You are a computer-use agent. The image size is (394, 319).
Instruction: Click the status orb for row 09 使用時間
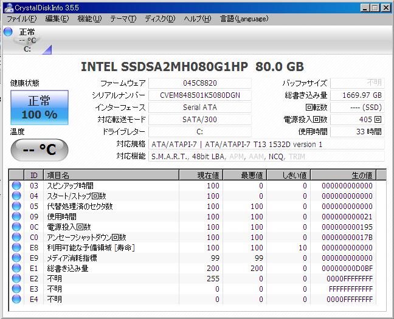(x=16, y=216)
